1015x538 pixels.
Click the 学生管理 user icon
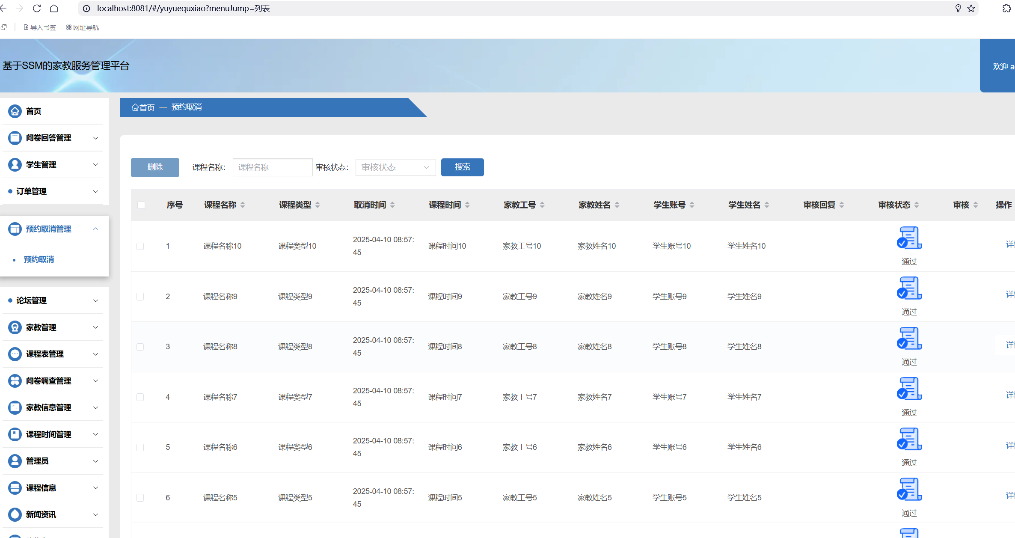pos(15,165)
